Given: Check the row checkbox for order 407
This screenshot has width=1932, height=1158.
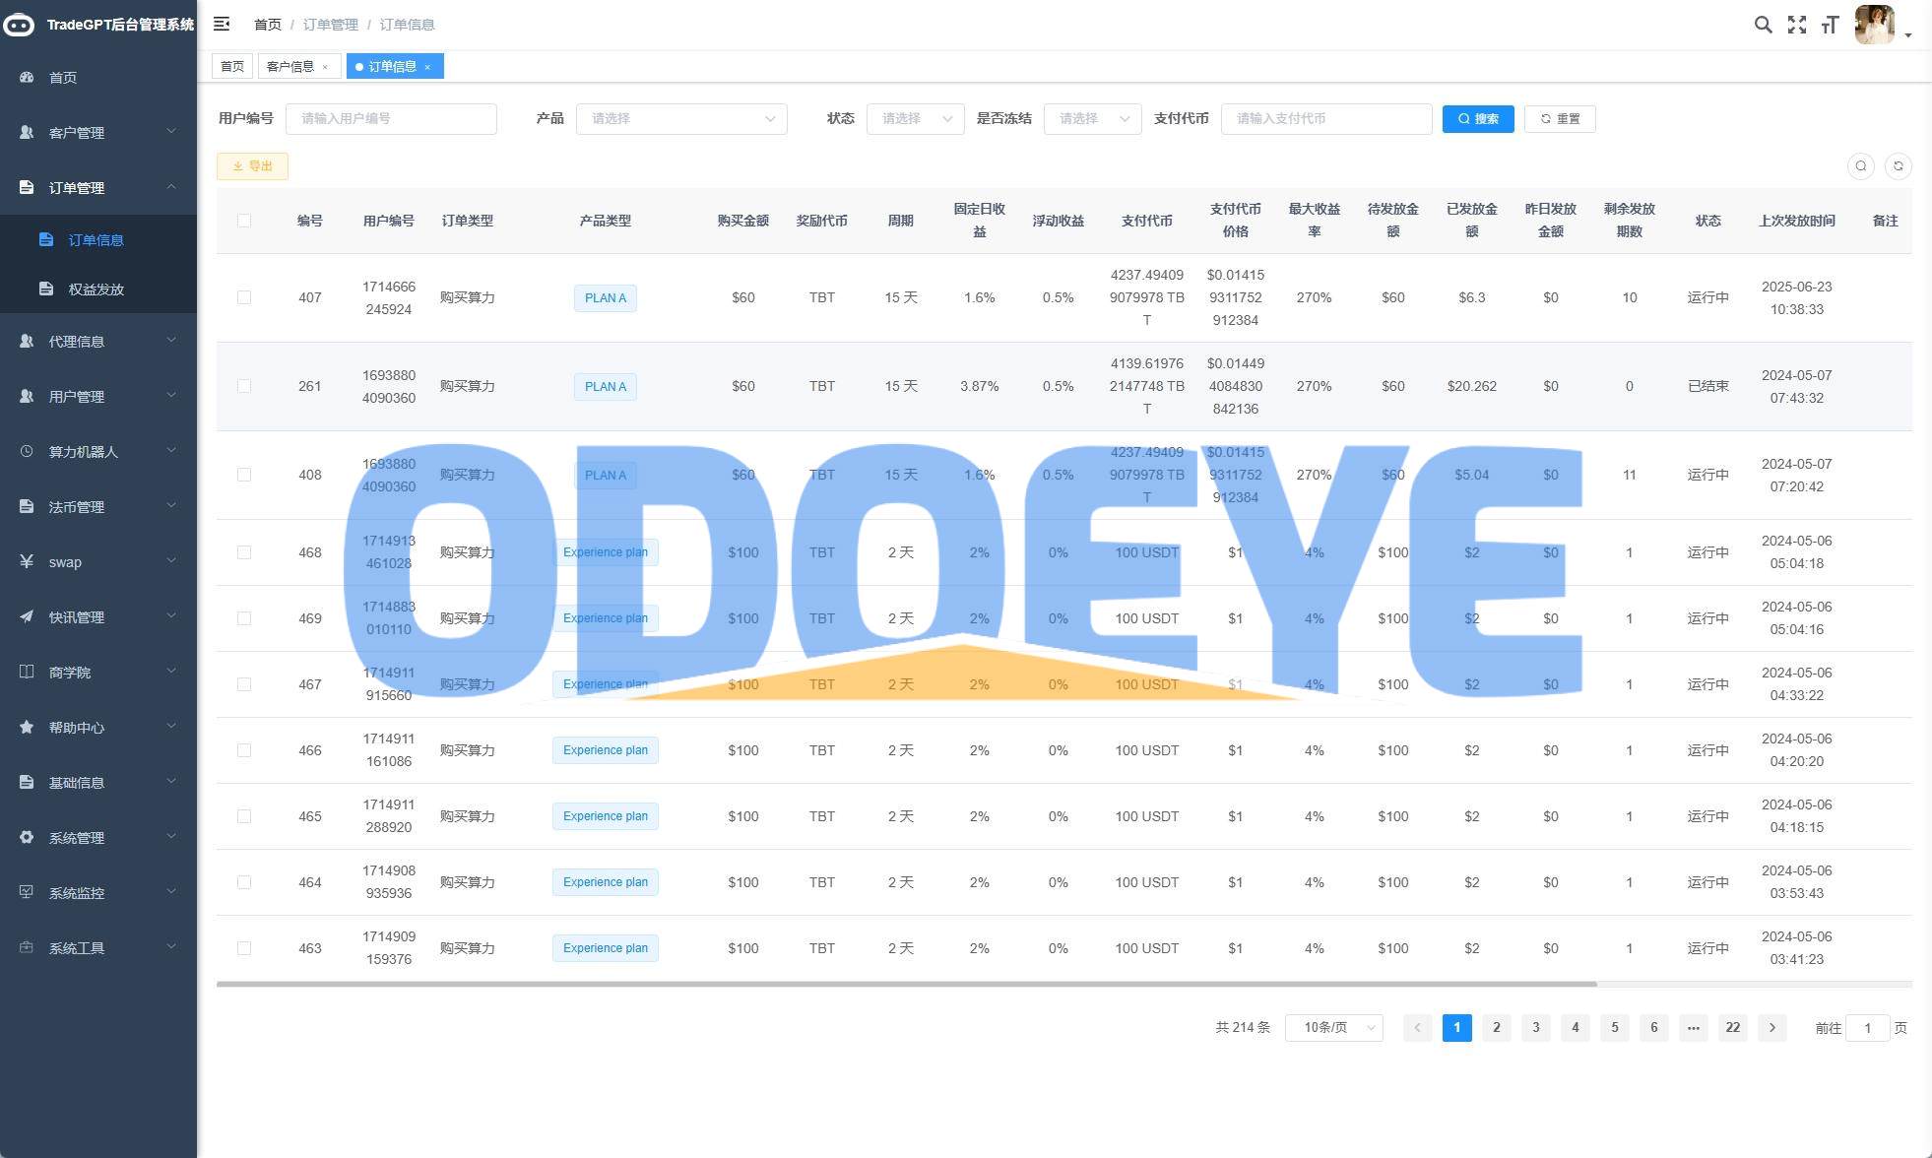Looking at the screenshot, I should click(x=244, y=297).
